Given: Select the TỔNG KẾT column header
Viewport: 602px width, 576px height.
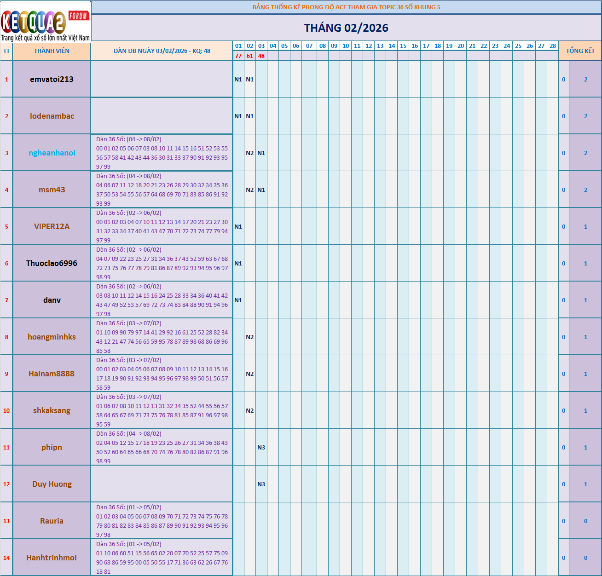Looking at the screenshot, I should click(x=579, y=51).
